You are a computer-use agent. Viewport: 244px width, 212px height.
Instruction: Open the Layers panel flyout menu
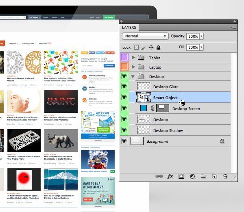click(x=233, y=28)
